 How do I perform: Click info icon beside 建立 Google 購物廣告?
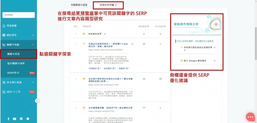(215, 61)
